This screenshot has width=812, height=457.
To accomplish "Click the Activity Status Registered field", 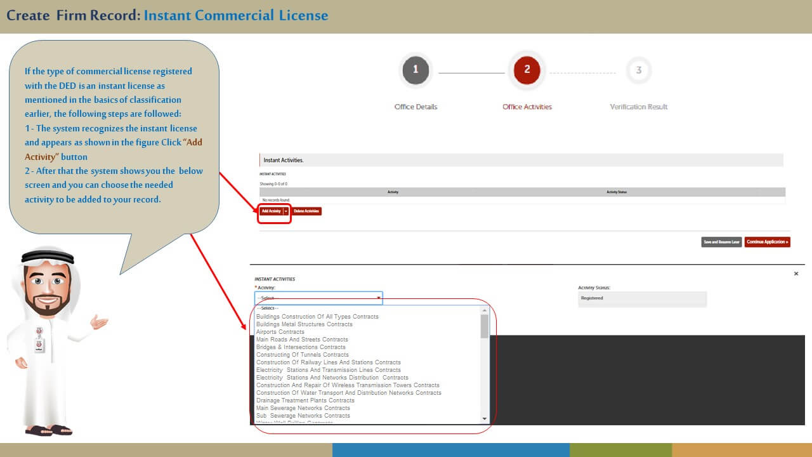I will coord(641,298).
